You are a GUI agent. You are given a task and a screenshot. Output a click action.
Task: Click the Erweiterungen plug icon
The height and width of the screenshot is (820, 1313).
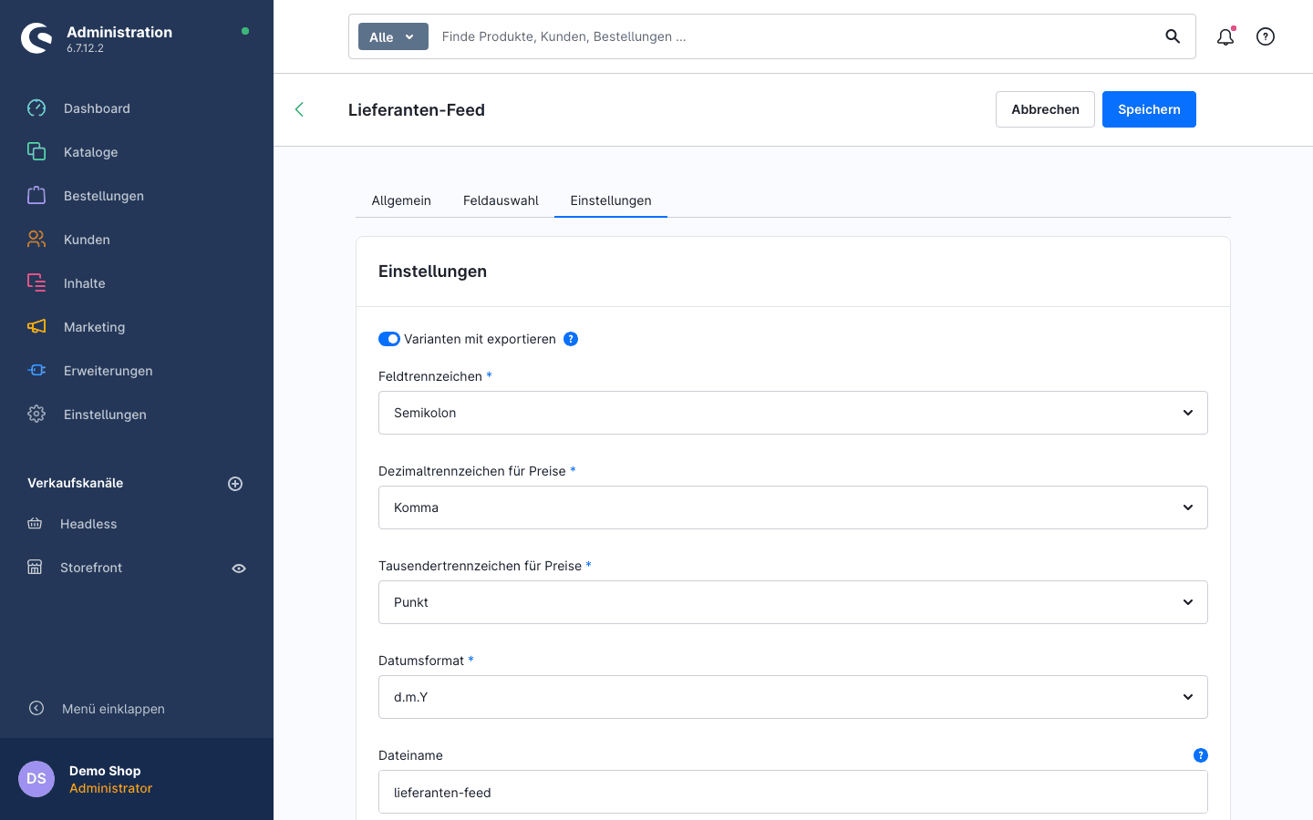(x=36, y=371)
